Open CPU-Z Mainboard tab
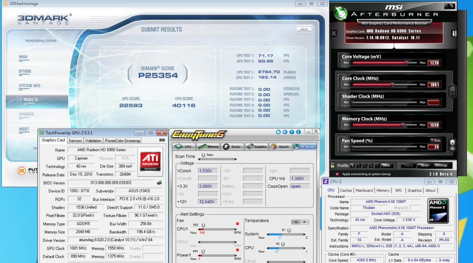 click(x=364, y=190)
